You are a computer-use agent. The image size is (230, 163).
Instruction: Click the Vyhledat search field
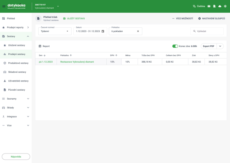(x=207, y=31)
